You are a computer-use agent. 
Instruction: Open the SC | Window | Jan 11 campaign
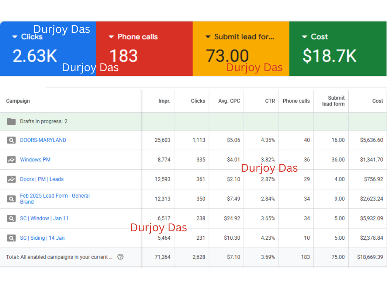click(44, 218)
